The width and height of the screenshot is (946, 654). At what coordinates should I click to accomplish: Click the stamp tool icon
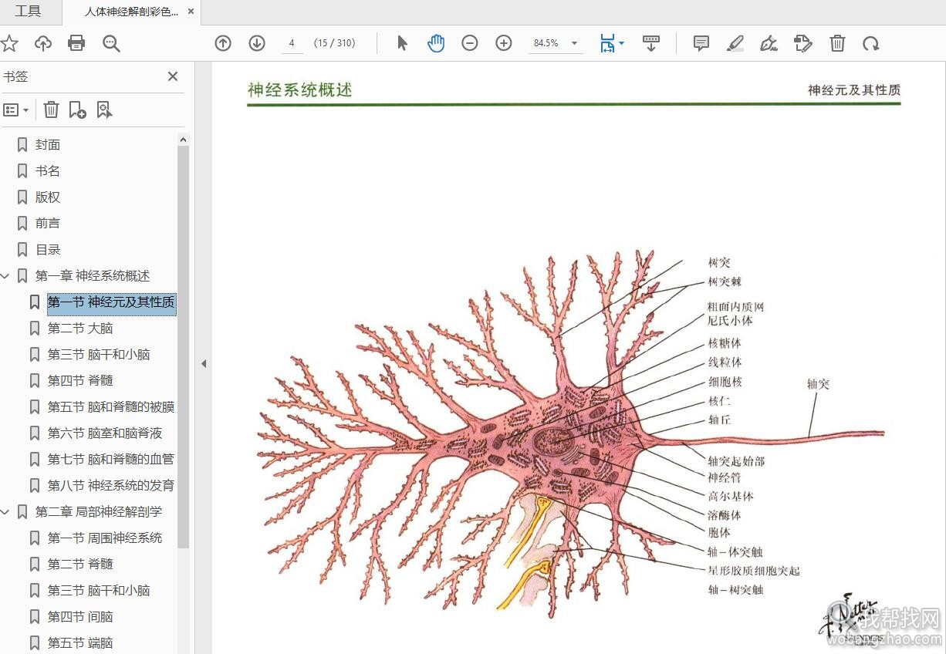[803, 43]
